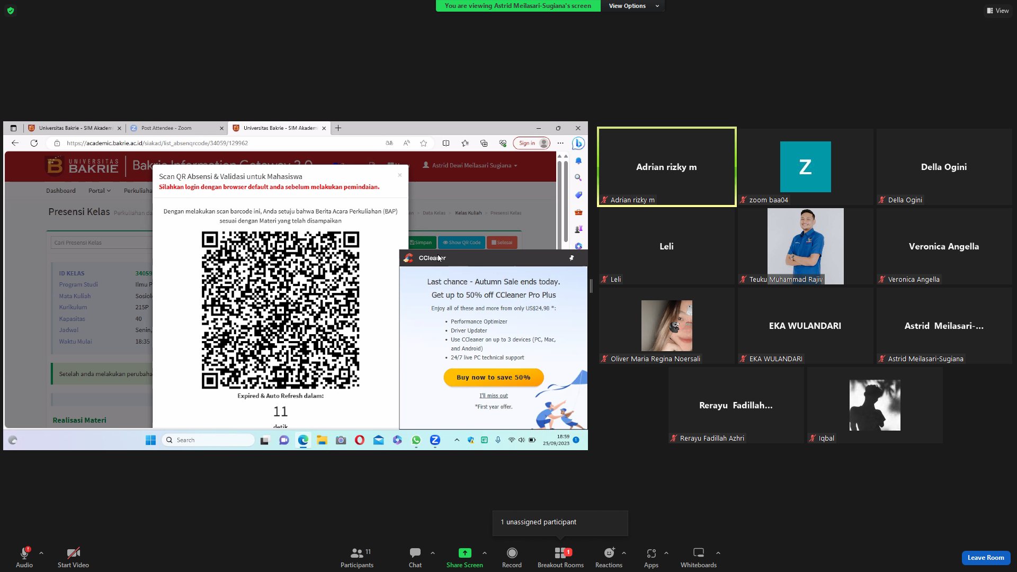This screenshot has width=1017, height=572.
Task: Click the Show QR Code button
Action: pos(462,243)
